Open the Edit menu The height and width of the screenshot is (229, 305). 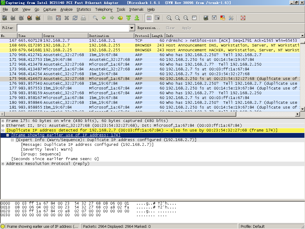click(15, 9)
